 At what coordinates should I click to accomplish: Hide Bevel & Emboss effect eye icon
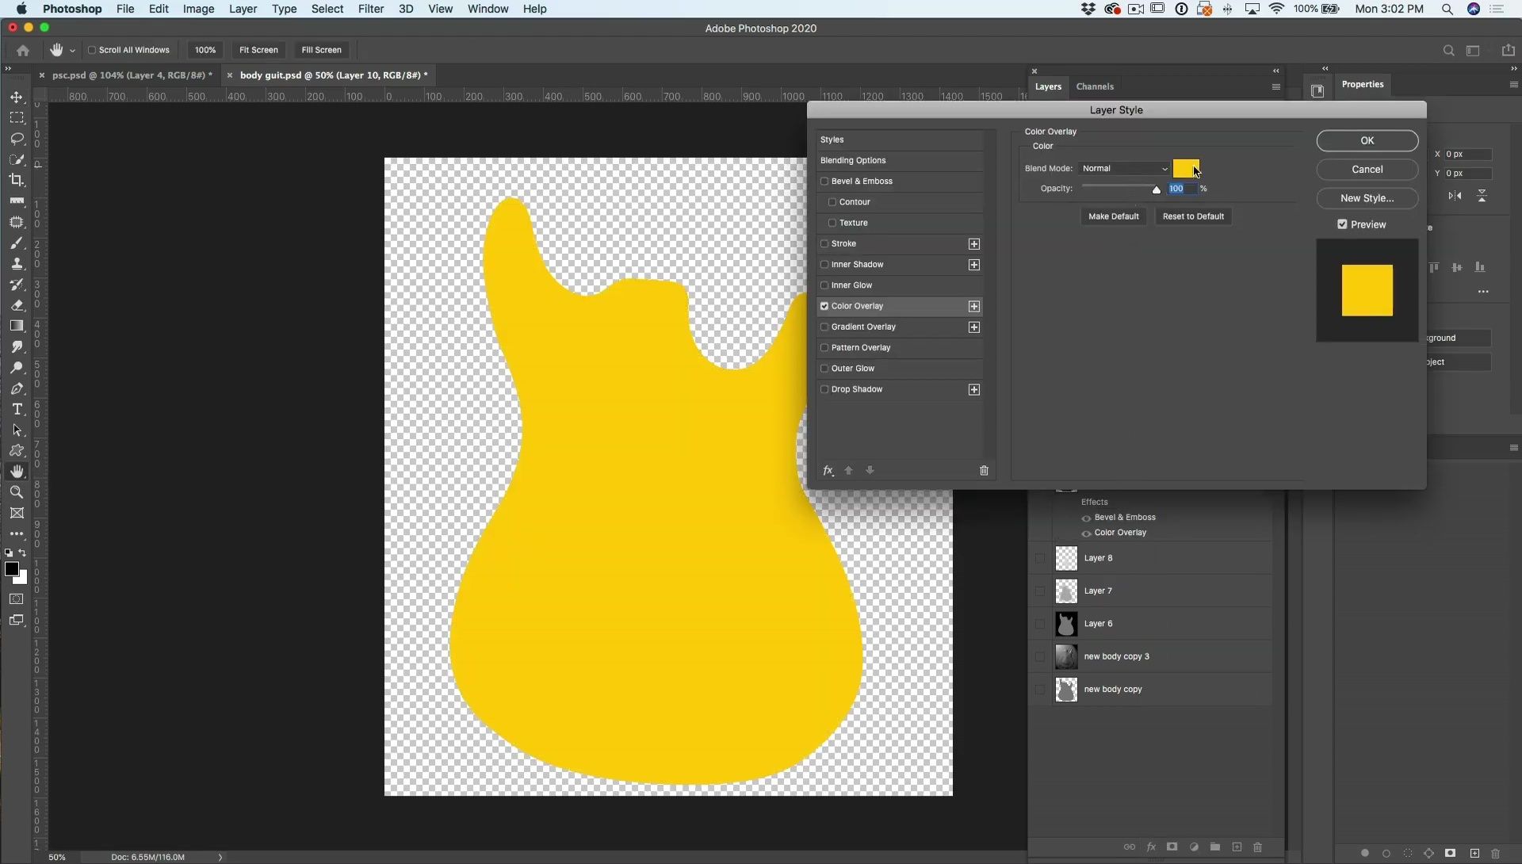(1086, 518)
